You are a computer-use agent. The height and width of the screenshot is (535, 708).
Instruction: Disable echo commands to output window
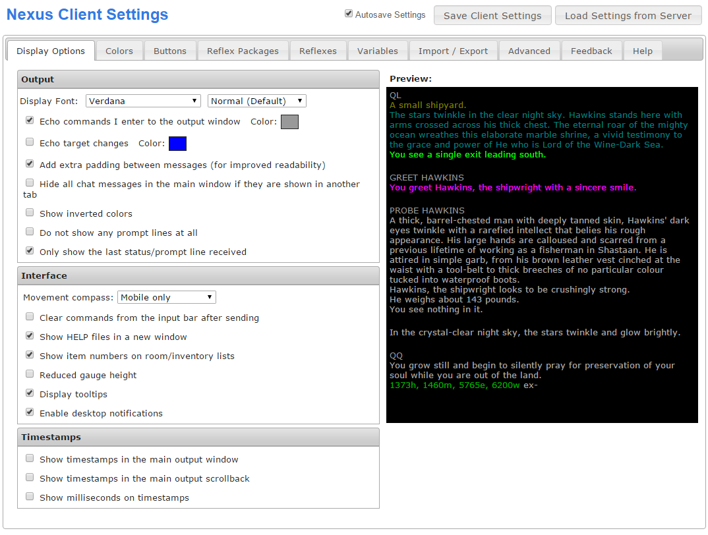[x=30, y=121]
